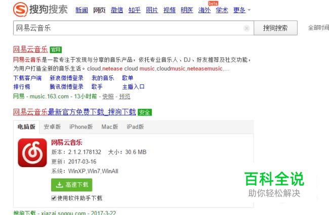Open the 知乎 search category
The image size is (329, 215).
point(135,10)
